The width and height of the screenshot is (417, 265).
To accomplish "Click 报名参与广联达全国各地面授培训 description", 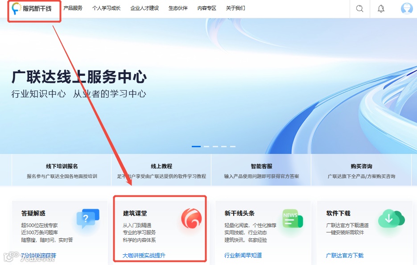I will 62,176.
